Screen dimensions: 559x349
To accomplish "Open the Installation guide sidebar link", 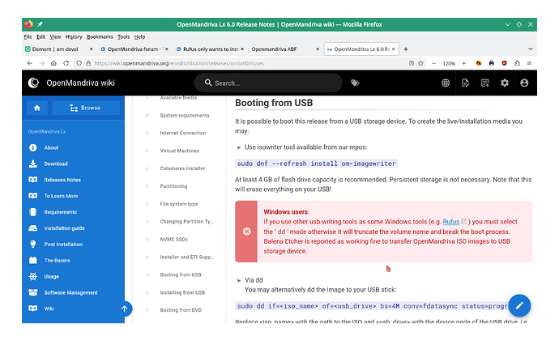I will click(64, 228).
